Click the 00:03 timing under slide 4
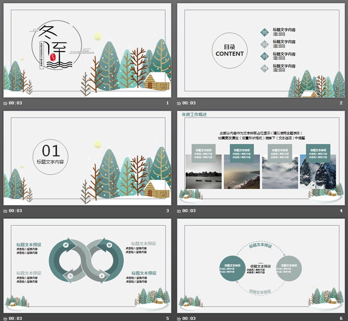348x321 pixels. (189, 211)
